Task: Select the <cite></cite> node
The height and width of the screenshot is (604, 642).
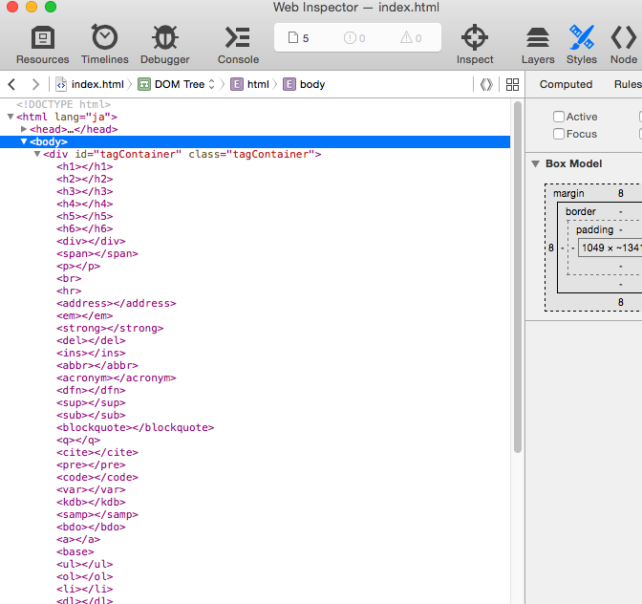Action: click(x=97, y=452)
